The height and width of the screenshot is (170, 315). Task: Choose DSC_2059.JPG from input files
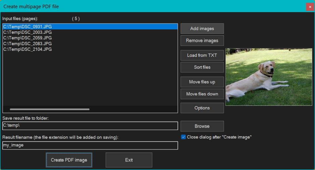coord(28,38)
